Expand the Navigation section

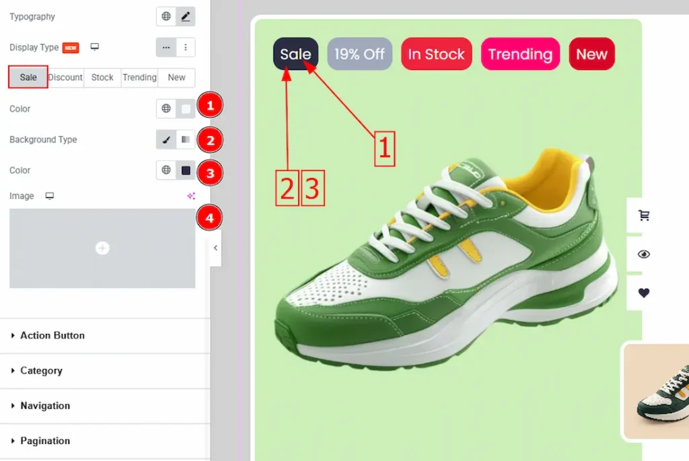45,406
